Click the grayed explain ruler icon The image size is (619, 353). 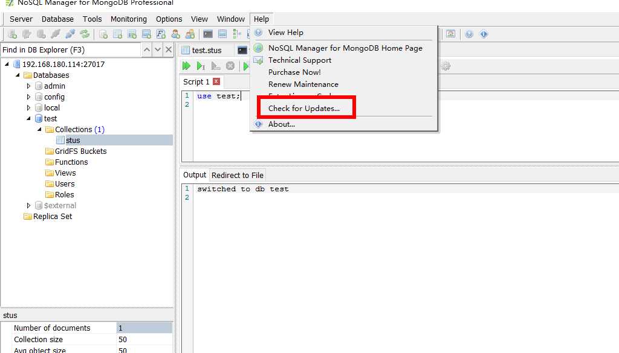tap(216, 66)
